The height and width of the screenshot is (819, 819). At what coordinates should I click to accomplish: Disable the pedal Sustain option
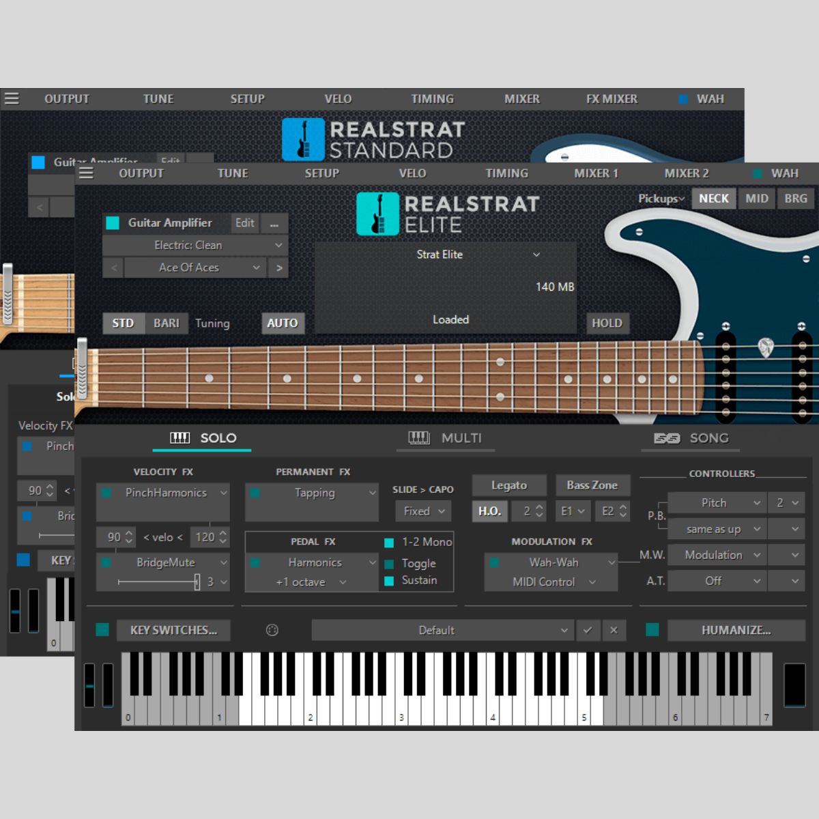pyautogui.click(x=389, y=581)
